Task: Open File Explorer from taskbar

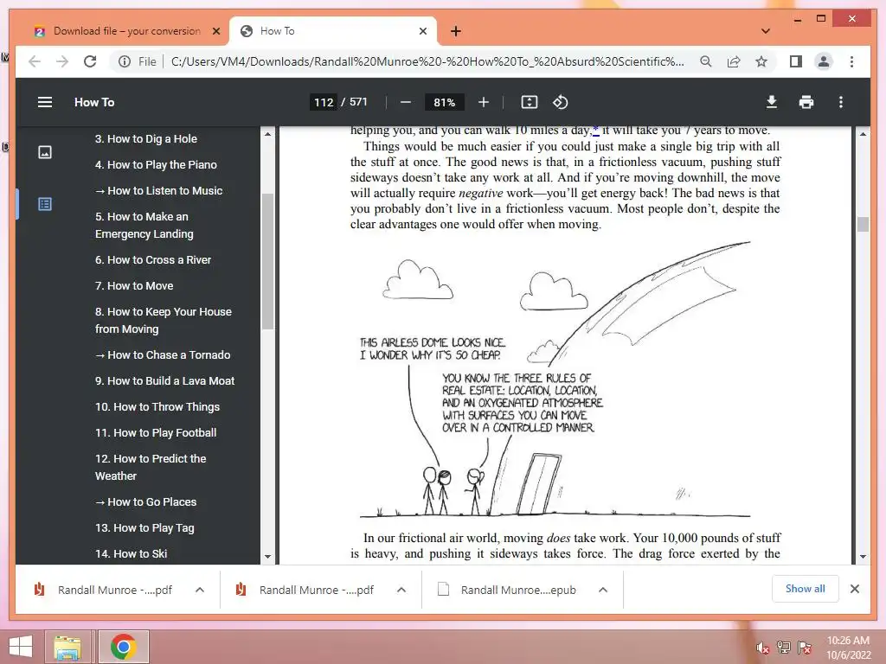Action: (67, 647)
